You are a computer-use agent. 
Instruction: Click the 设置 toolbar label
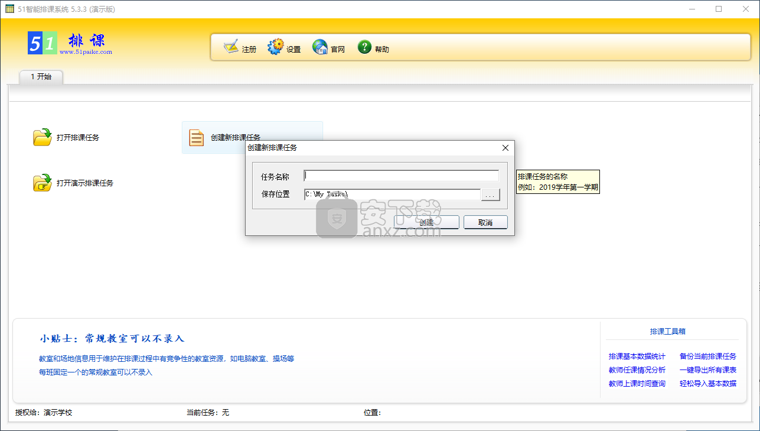pos(293,50)
